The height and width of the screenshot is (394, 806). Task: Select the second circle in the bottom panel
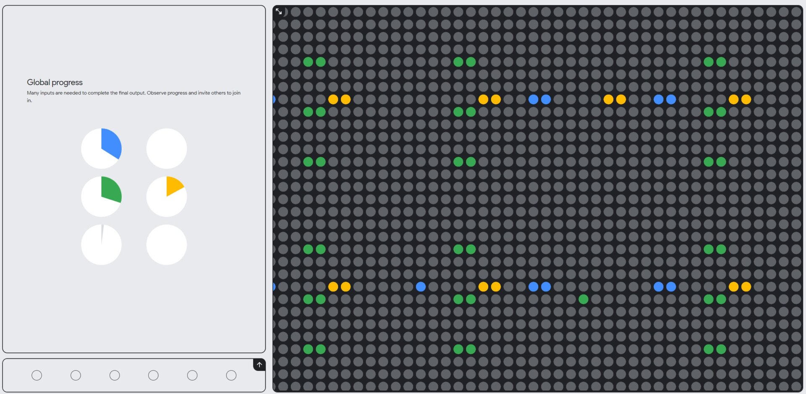pos(76,375)
